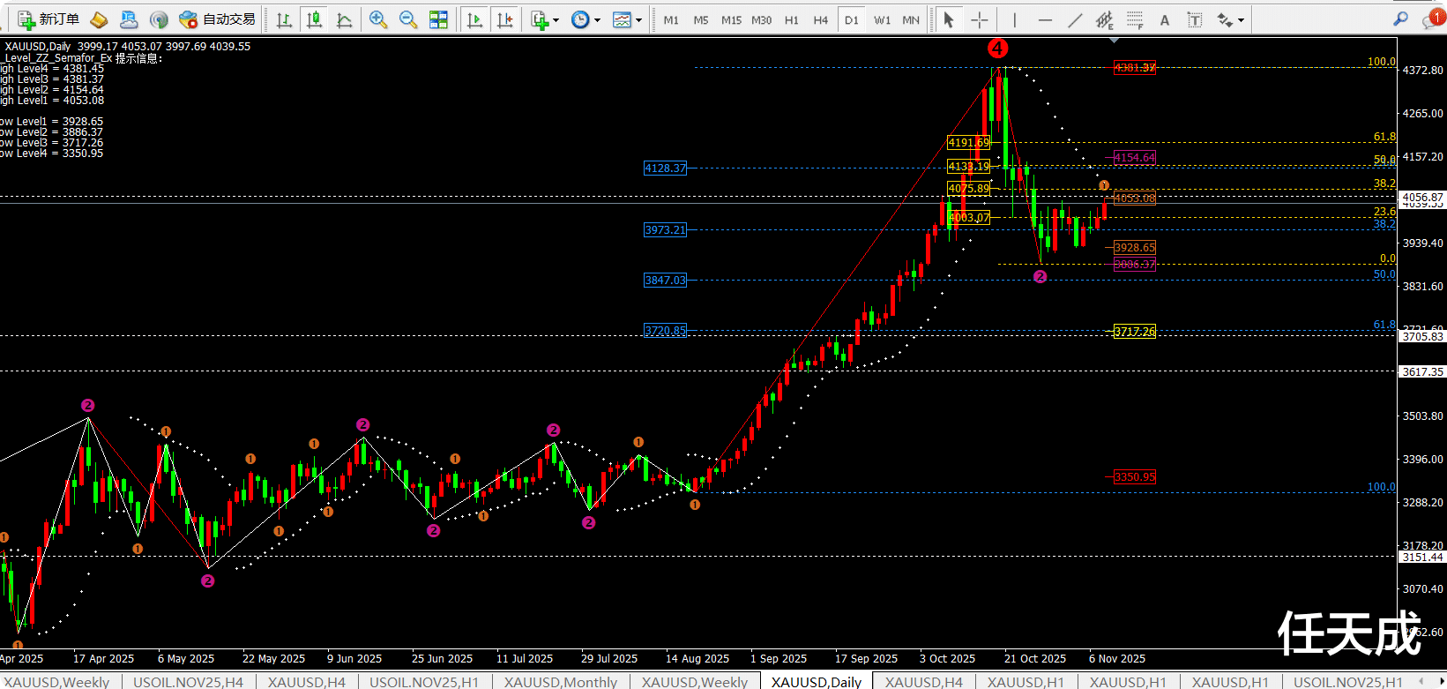Select the M1 timeframe

(671, 19)
